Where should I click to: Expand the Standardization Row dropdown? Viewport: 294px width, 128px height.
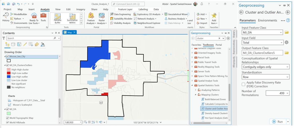pyautogui.click(x=265, y=77)
